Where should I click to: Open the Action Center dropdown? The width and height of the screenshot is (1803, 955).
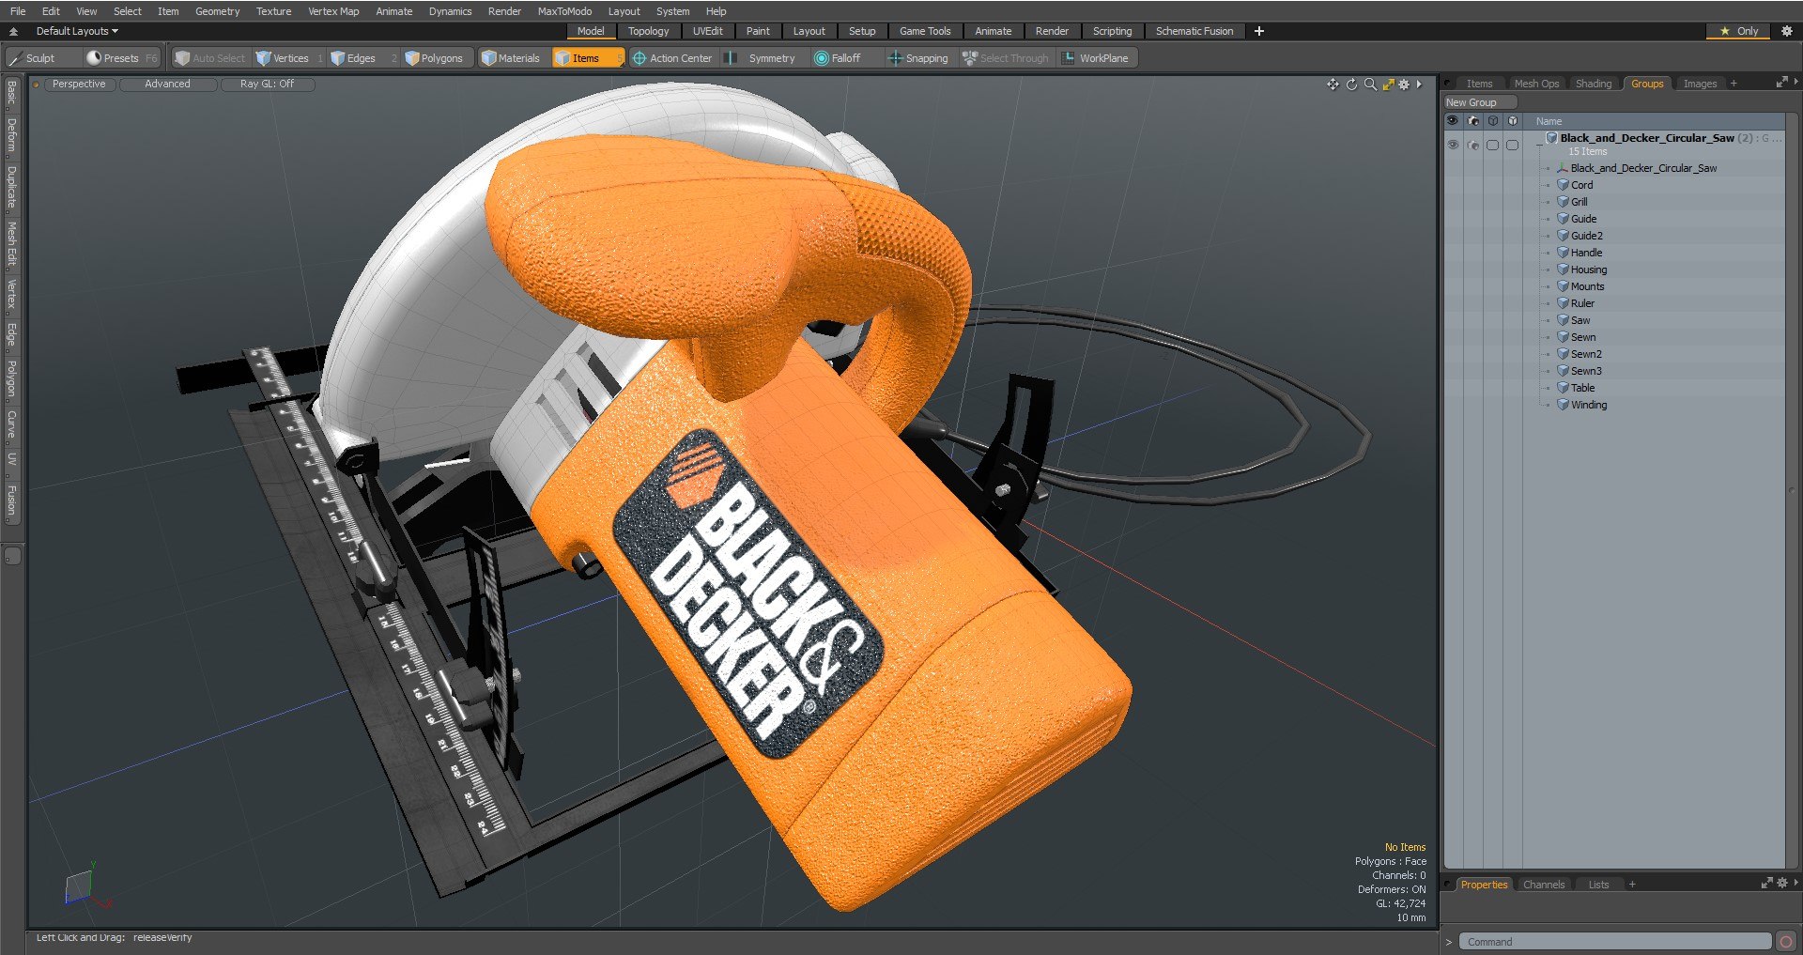671,58
